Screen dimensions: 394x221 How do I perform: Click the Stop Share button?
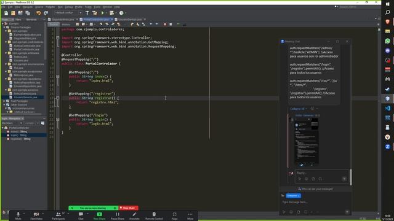[x=129, y=208]
